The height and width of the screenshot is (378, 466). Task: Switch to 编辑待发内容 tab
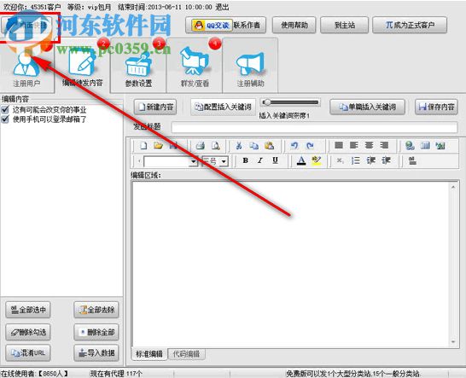point(82,66)
